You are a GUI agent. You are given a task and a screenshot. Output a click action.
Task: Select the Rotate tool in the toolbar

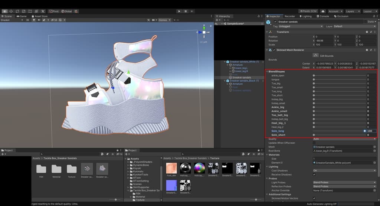pos(17,12)
